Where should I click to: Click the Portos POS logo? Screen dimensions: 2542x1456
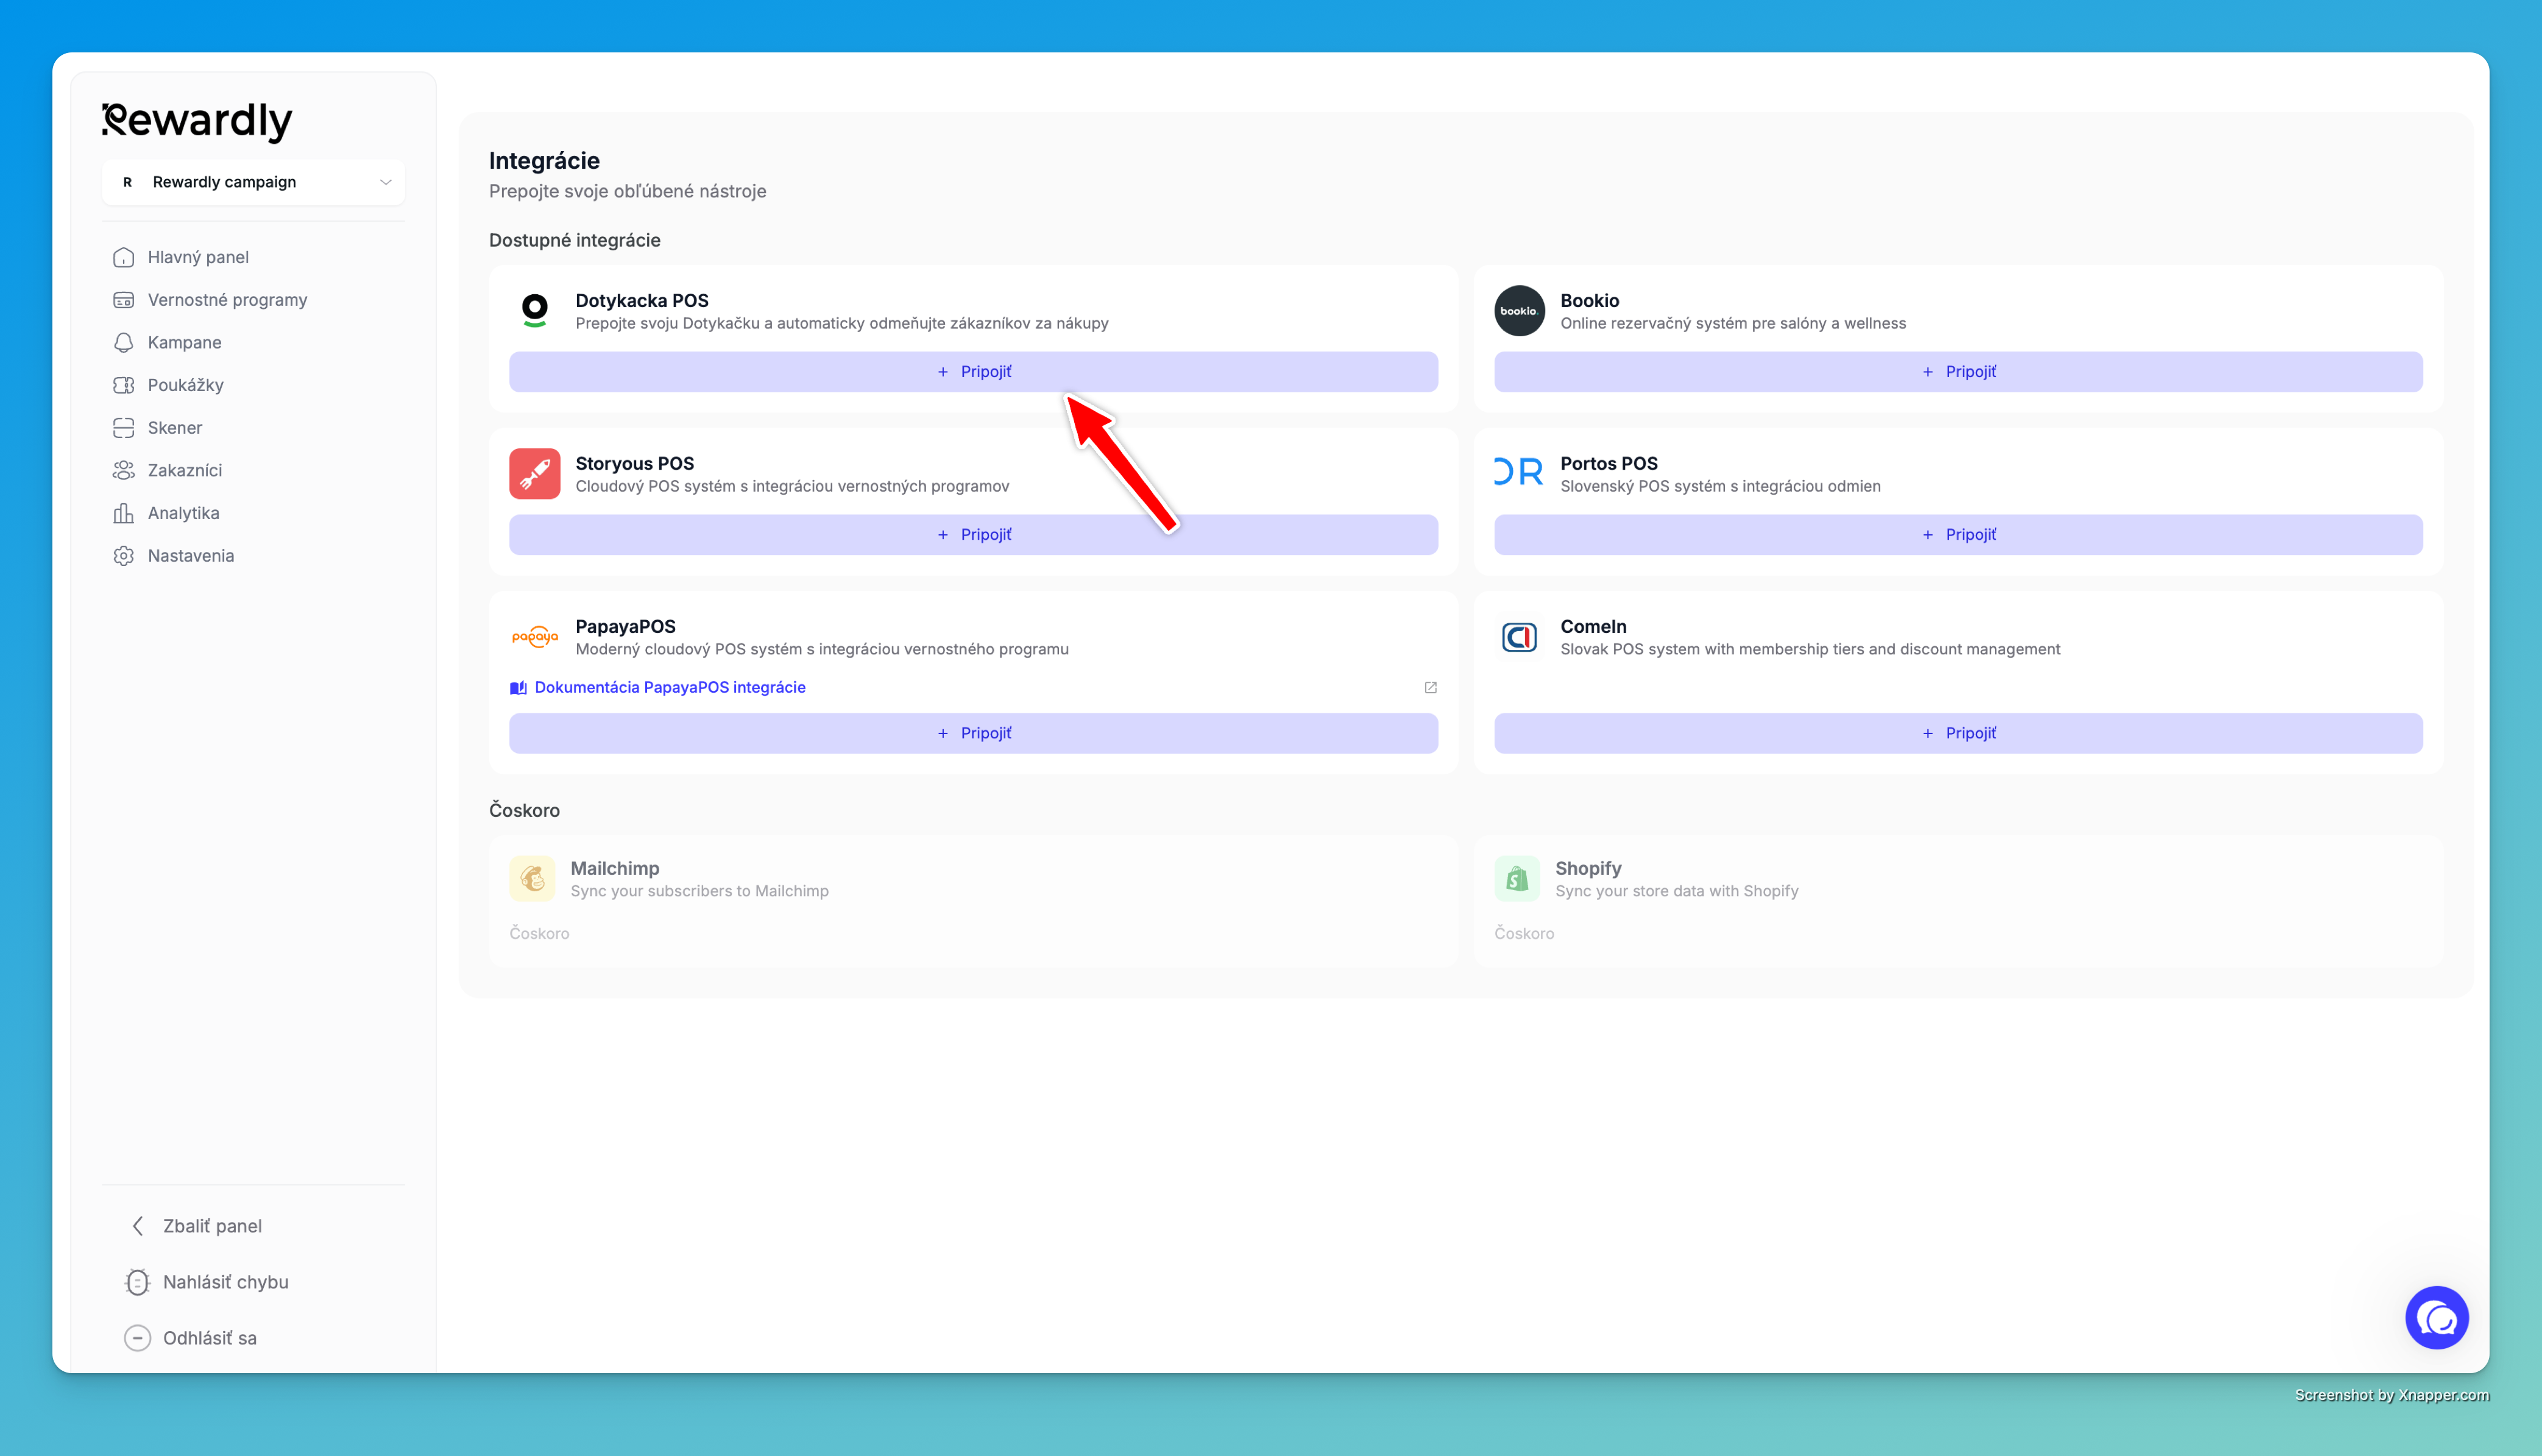coord(1519,472)
